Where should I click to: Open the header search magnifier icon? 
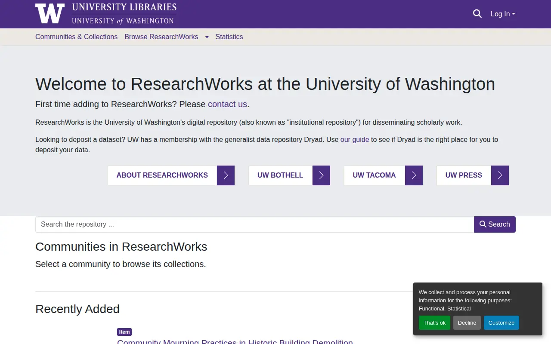(x=477, y=14)
